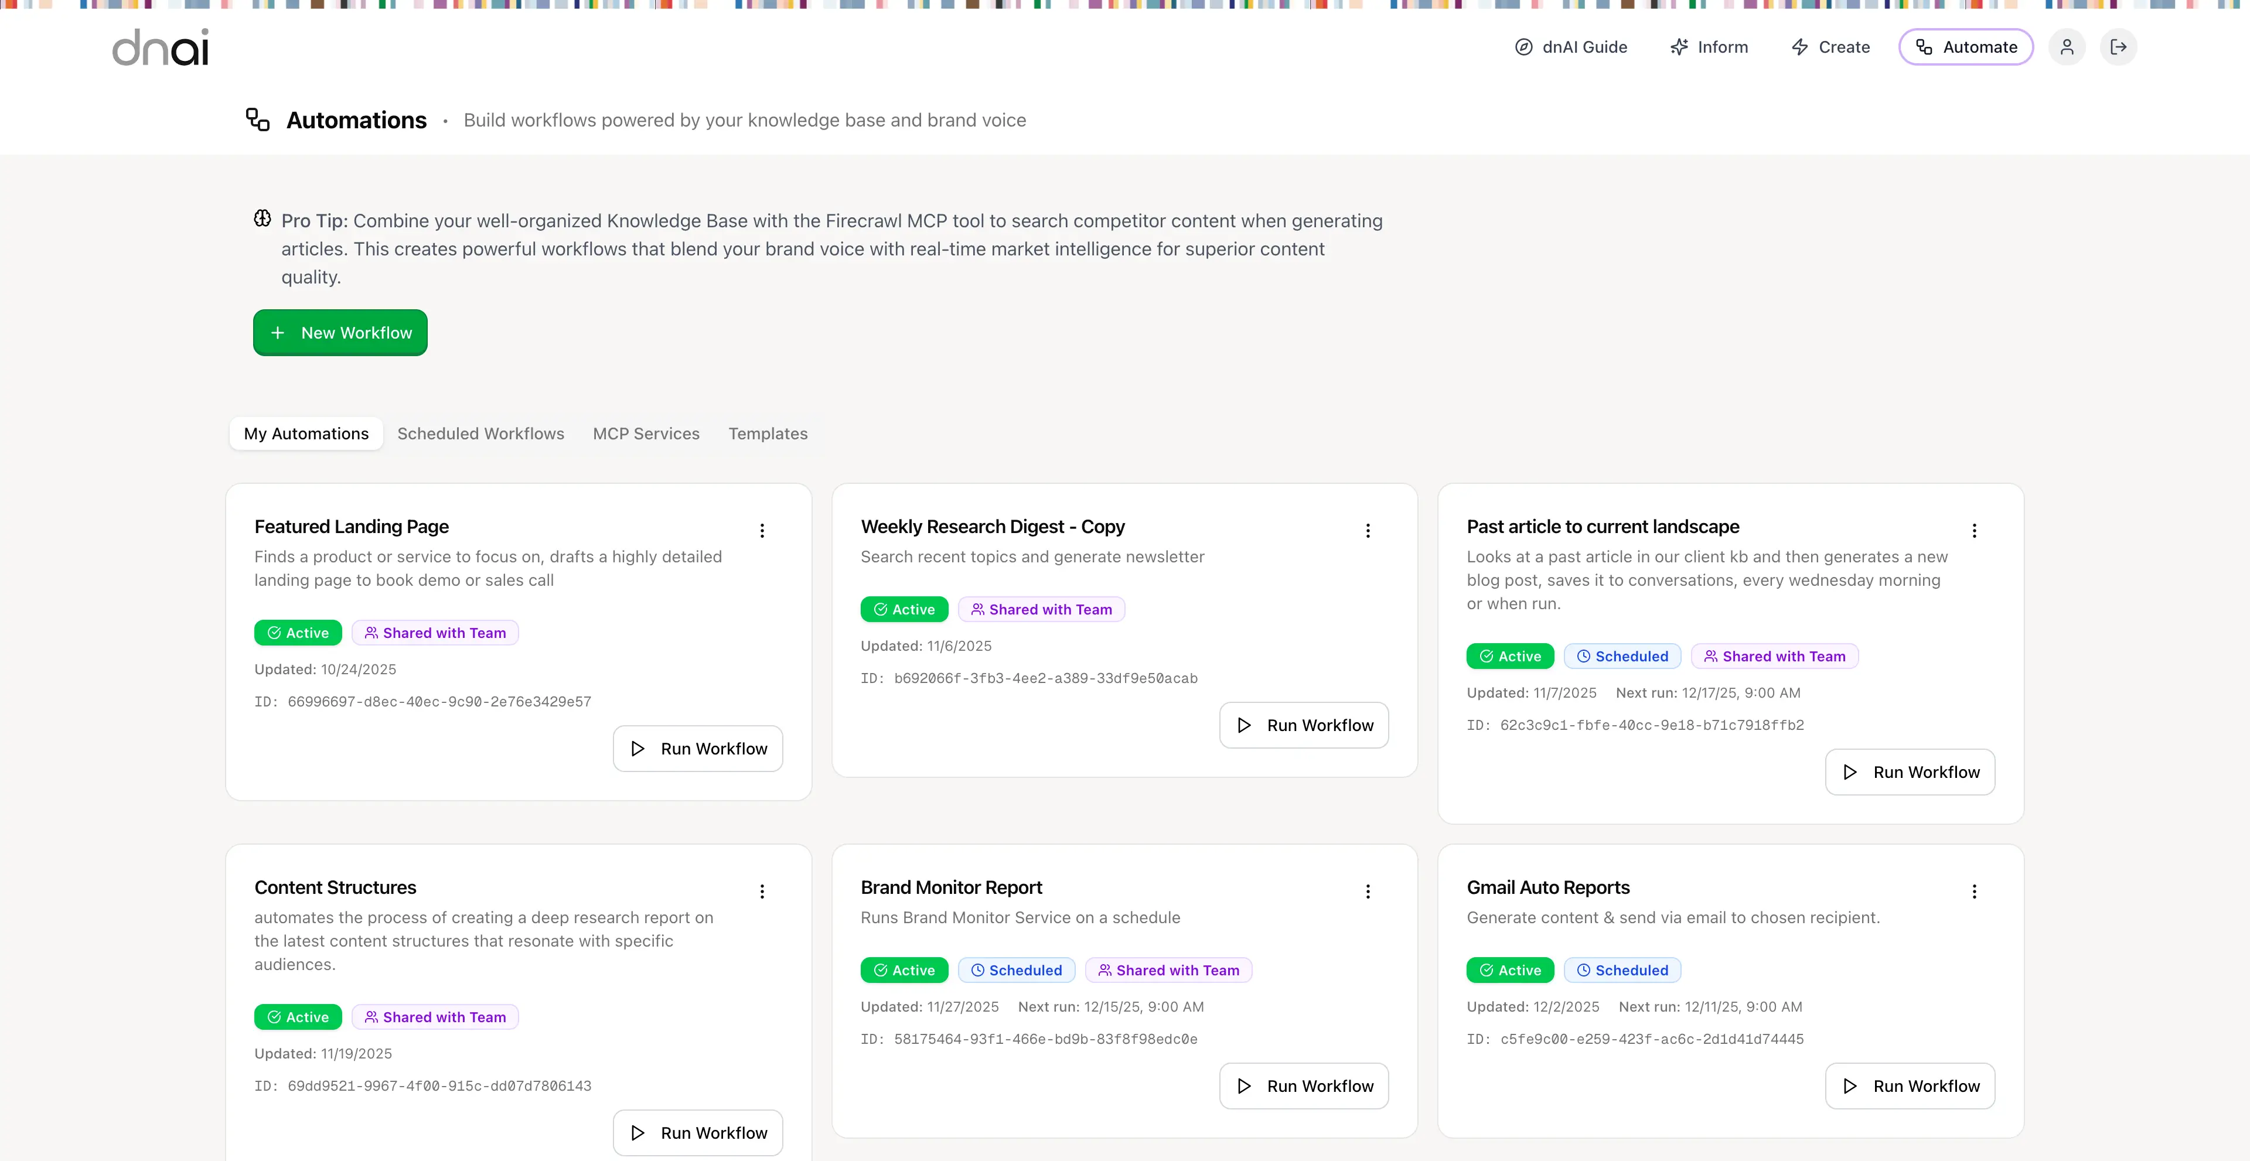The image size is (2250, 1161).
Task: Click the Automations icon beside the page title
Action: click(256, 119)
